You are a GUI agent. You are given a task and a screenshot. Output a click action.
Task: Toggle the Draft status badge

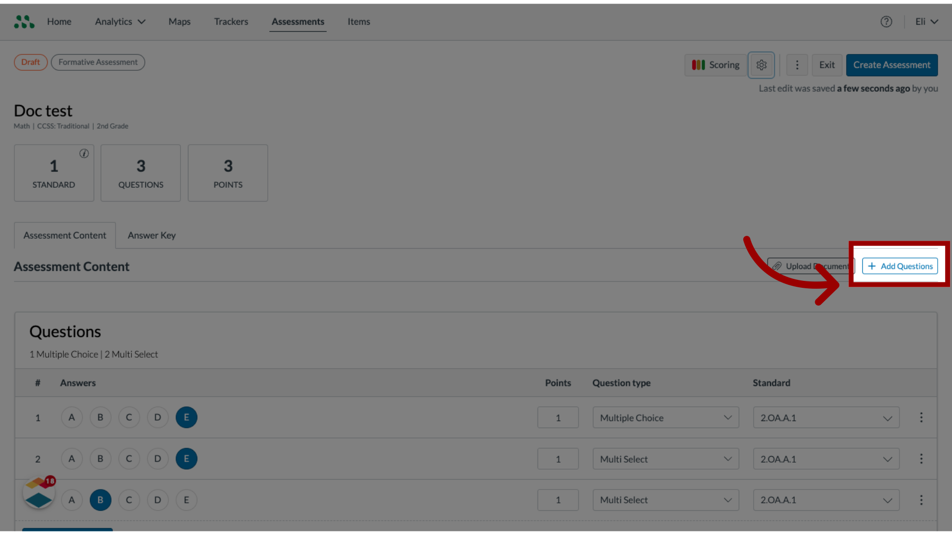click(x=30, y=61)
